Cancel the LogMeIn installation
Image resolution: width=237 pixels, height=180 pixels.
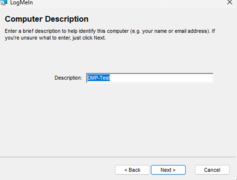[212, 170]
